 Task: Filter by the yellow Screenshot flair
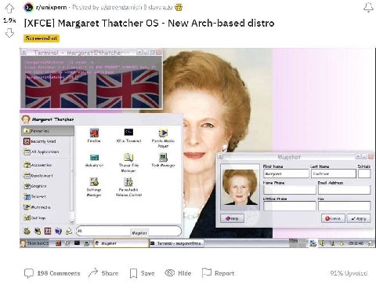pos(42,38)
